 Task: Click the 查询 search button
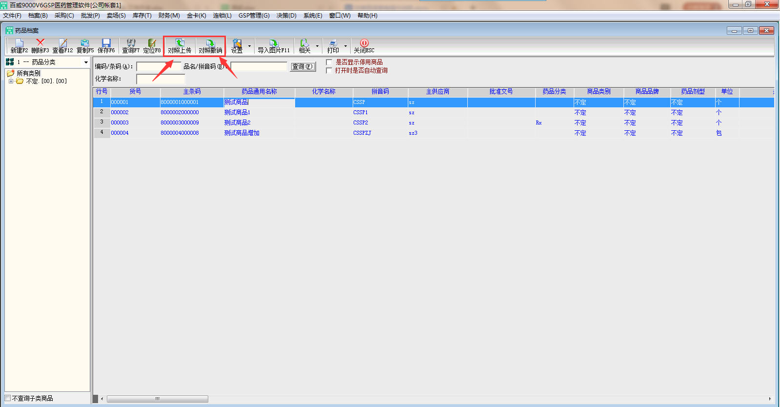(x=303, y=67)
